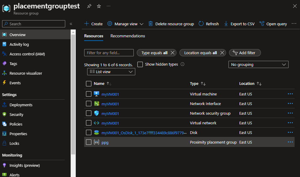The height and width of the screenshot is (177, 300).
Task: Open the row menu for the Virtual network row
Action: point(290,123)
